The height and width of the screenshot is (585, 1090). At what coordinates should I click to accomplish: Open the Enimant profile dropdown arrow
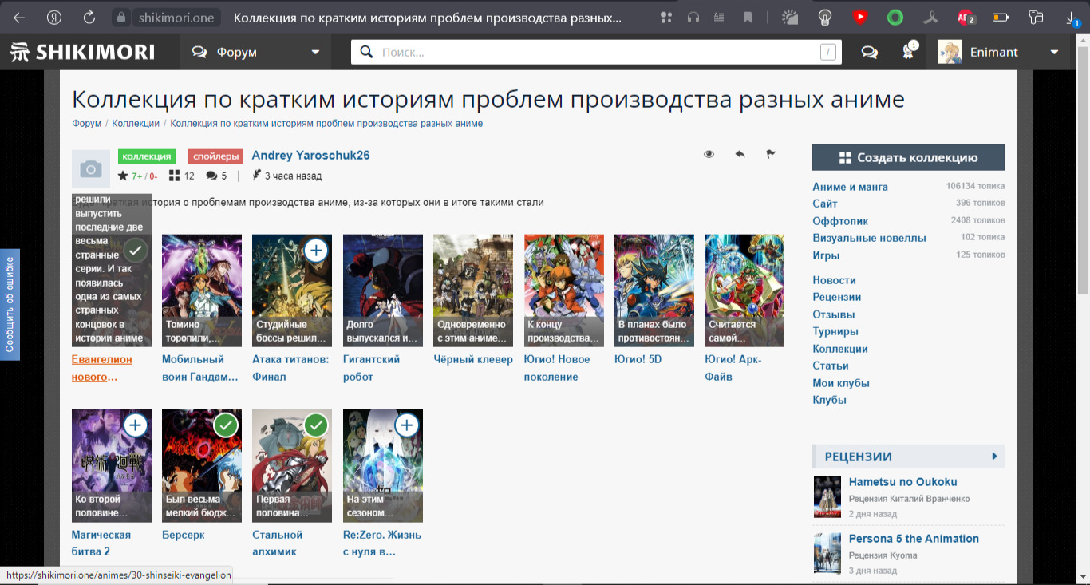point(1054,52)
